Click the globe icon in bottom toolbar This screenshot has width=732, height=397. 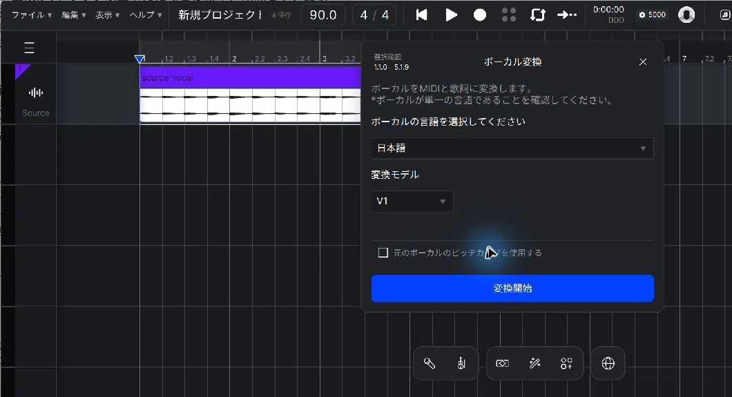pyautogui.click(x=608, y=363)
